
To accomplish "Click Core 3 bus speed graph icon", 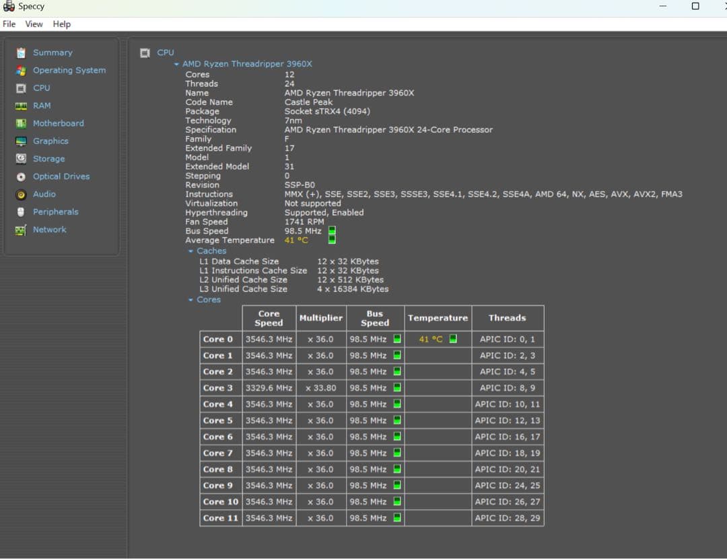I will pos(397,387).
